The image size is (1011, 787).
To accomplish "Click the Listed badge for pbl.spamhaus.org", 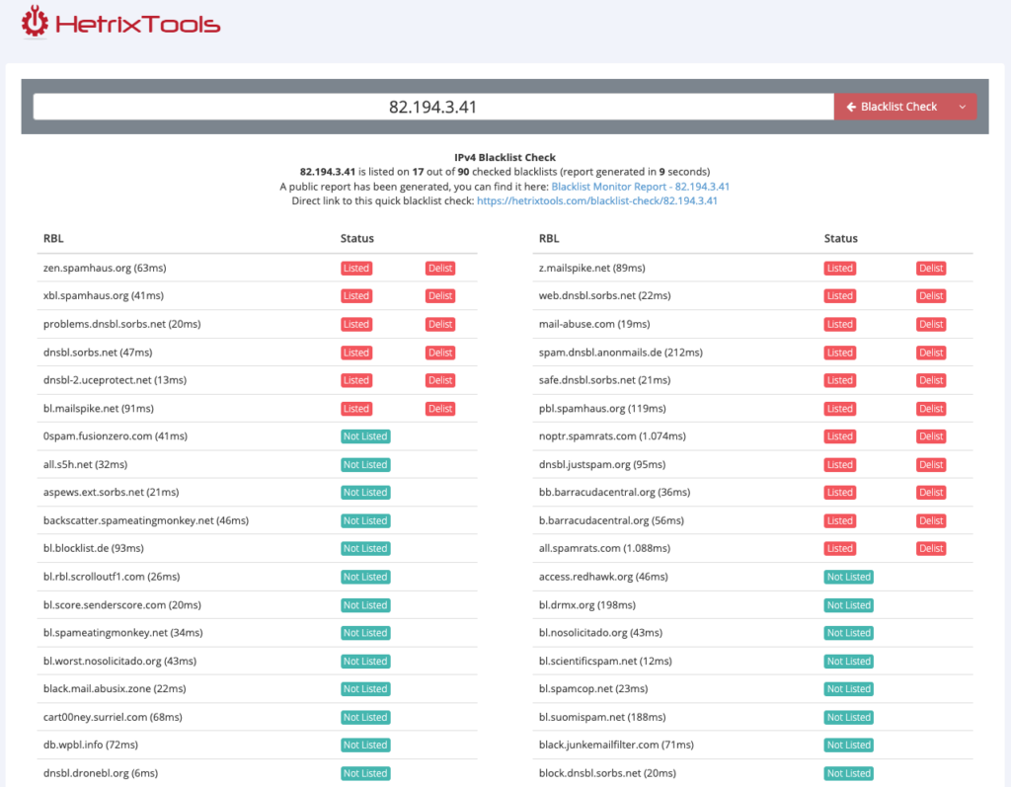I will [x=840, y=409].
